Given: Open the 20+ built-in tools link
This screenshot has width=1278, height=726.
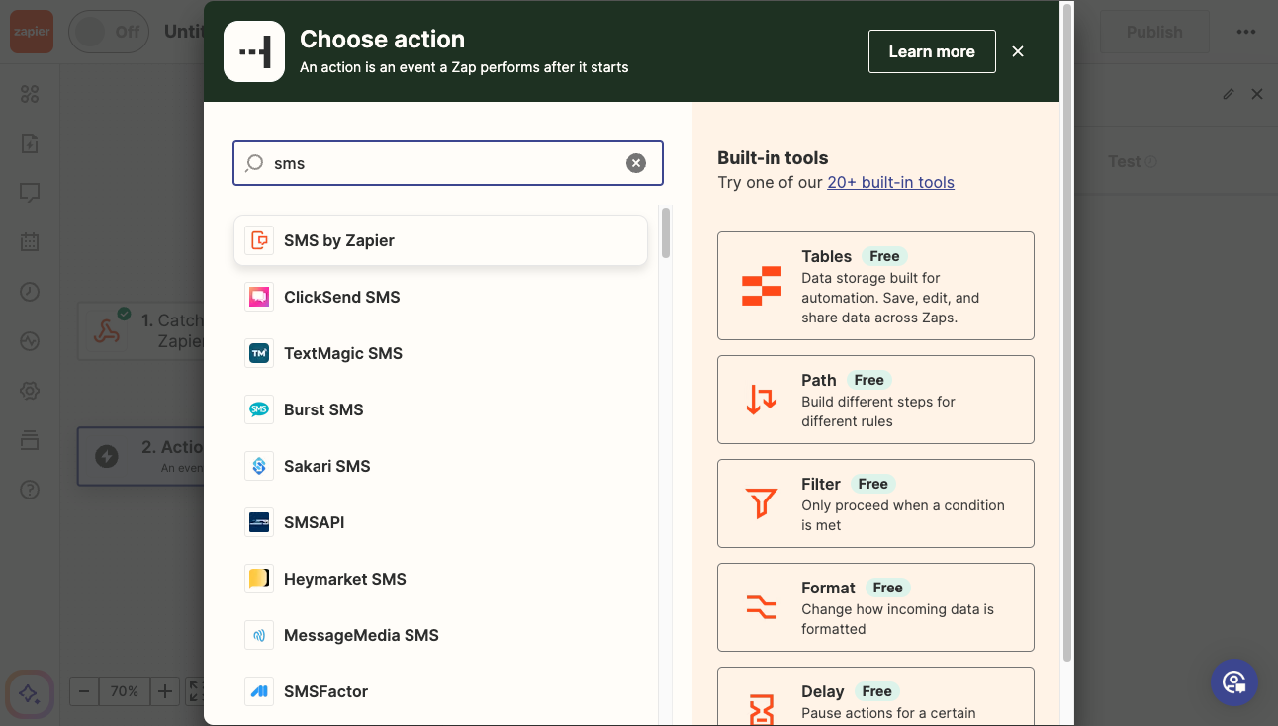Looking at the screenshot, I should pos(890,182).
